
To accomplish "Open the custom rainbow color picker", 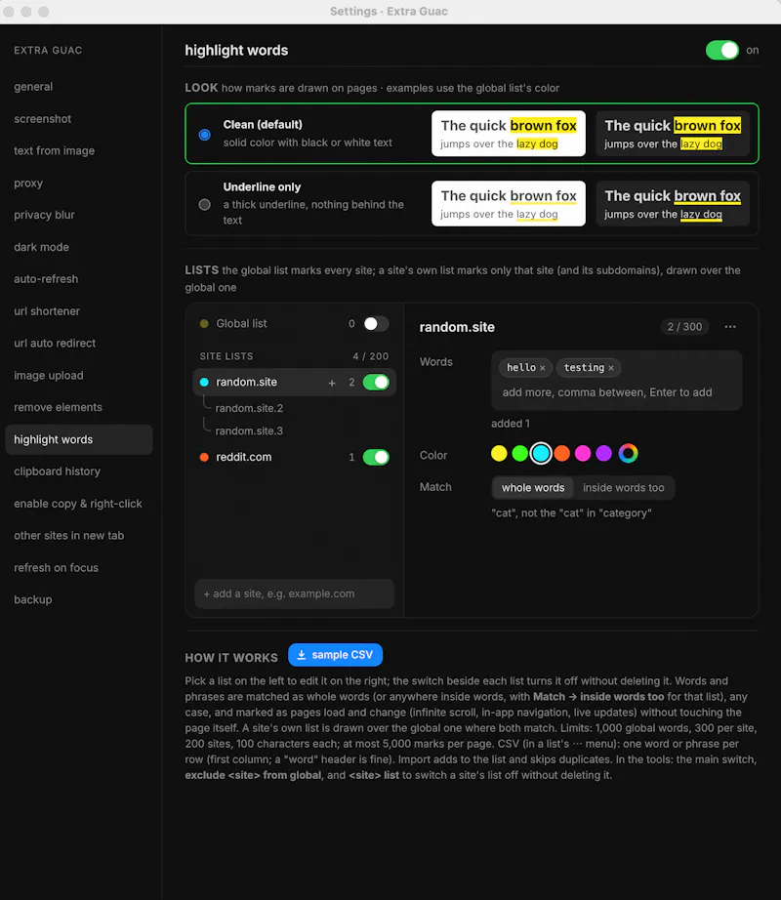I will (x=628, y=454).
